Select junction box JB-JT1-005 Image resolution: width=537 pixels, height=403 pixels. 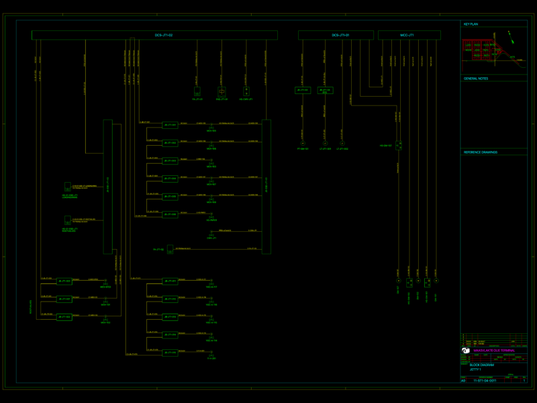[170, 197]
